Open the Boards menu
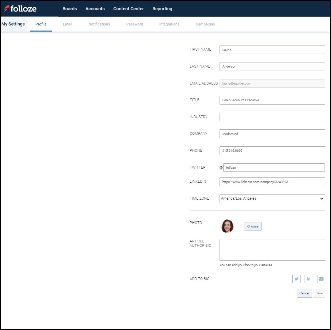Image resolution: width=331 pixels, height=330 pixels. pos(69,8)
